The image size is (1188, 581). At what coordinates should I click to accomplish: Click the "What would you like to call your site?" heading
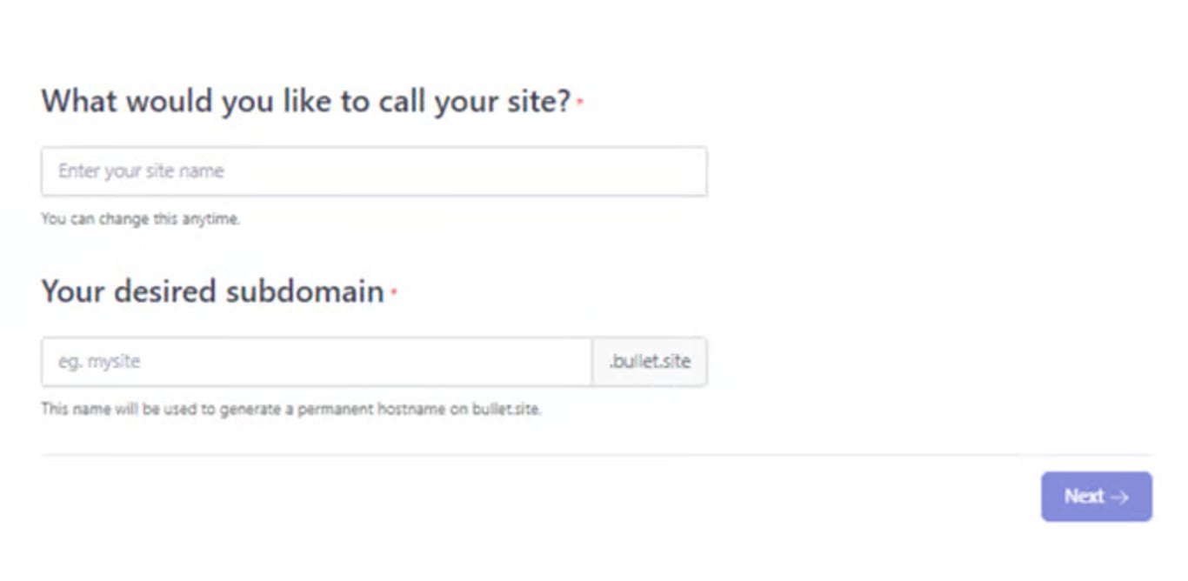click(x=306, y=102)
